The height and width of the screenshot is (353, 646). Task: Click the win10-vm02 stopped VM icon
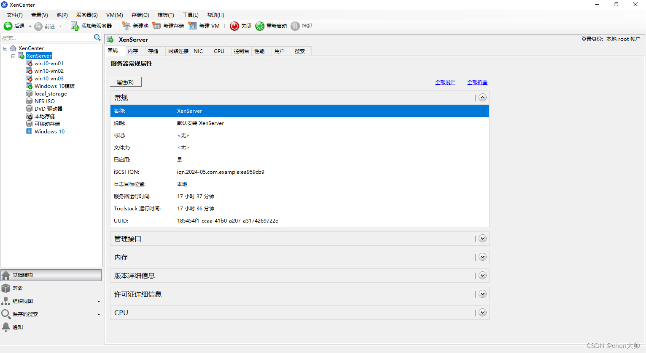[x=29, y=71]
